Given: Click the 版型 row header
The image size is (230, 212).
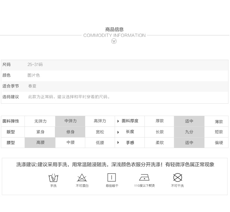Looking at the screenshot, I should point(11,132).
